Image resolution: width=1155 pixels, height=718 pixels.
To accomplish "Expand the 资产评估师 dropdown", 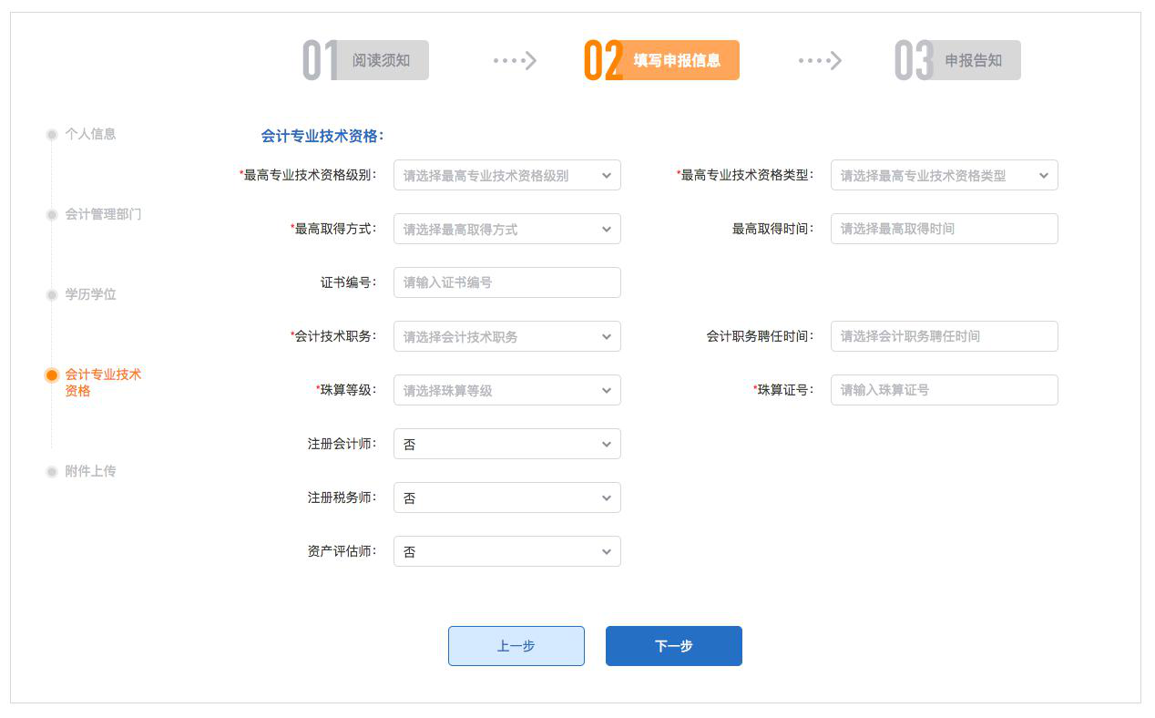I will click(x=506, y=552).
